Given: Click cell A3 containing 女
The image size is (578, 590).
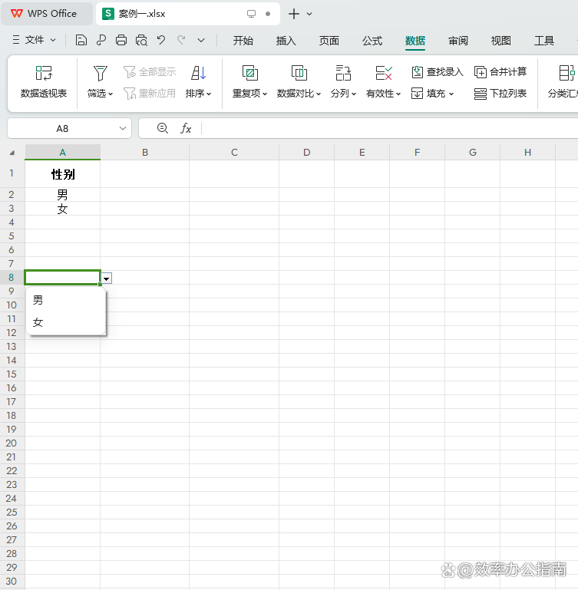Looking at the screenshot, I should point(62,209).
